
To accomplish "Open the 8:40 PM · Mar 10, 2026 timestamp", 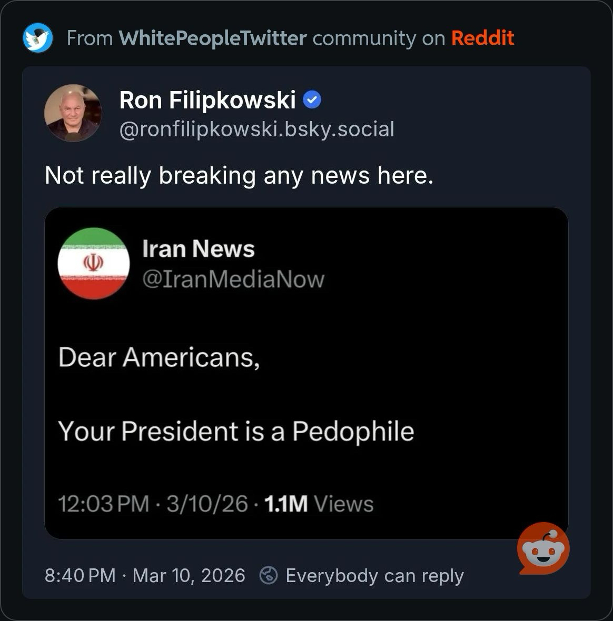I will (x=145, y=576).
